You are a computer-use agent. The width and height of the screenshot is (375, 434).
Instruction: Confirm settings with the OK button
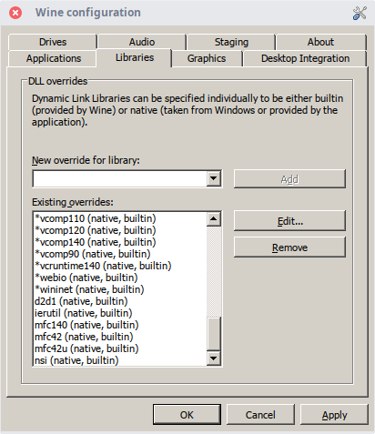coord(187,415)
